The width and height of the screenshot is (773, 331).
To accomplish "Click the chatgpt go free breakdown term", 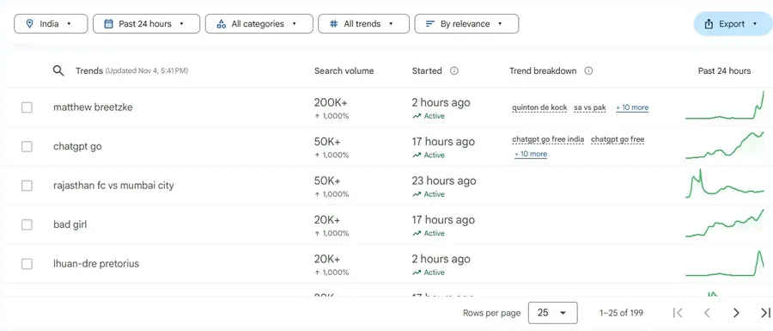I will tap(618, 139).
